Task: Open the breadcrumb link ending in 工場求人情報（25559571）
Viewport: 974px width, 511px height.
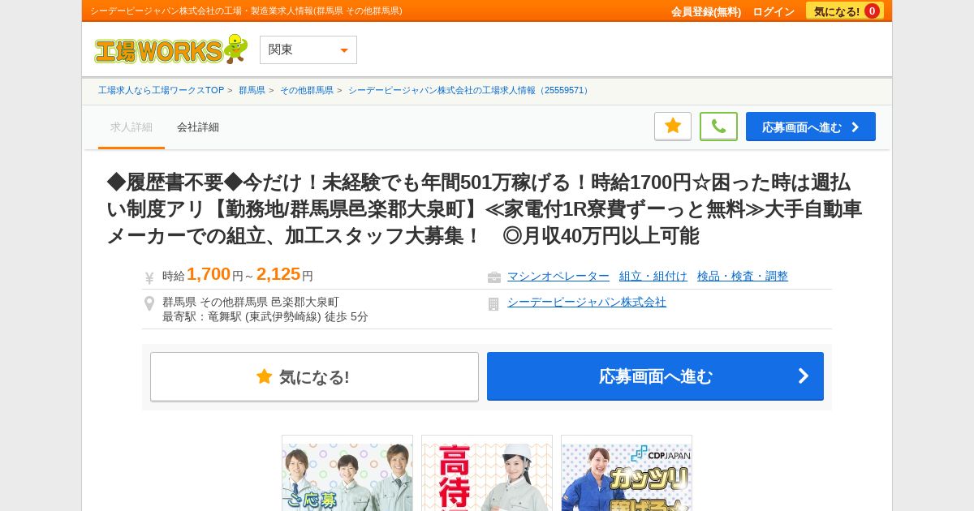Action: click(469, 90)
